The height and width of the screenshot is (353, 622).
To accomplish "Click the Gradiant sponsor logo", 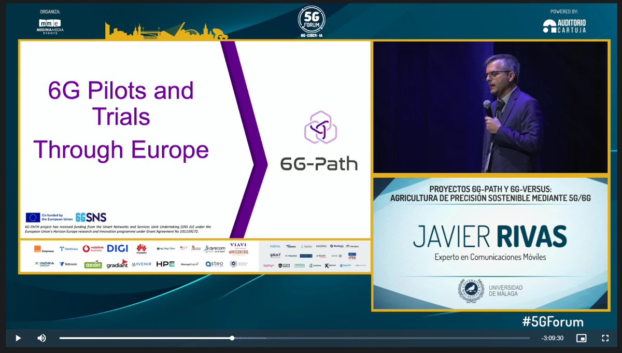I will (x=117, y=264).
